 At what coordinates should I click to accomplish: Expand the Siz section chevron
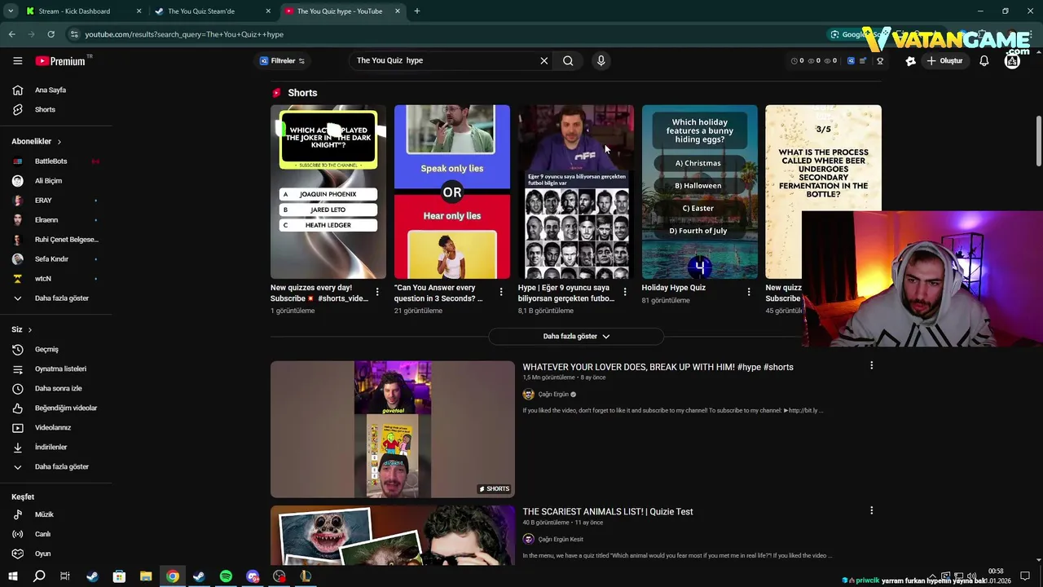click(30, 330)
